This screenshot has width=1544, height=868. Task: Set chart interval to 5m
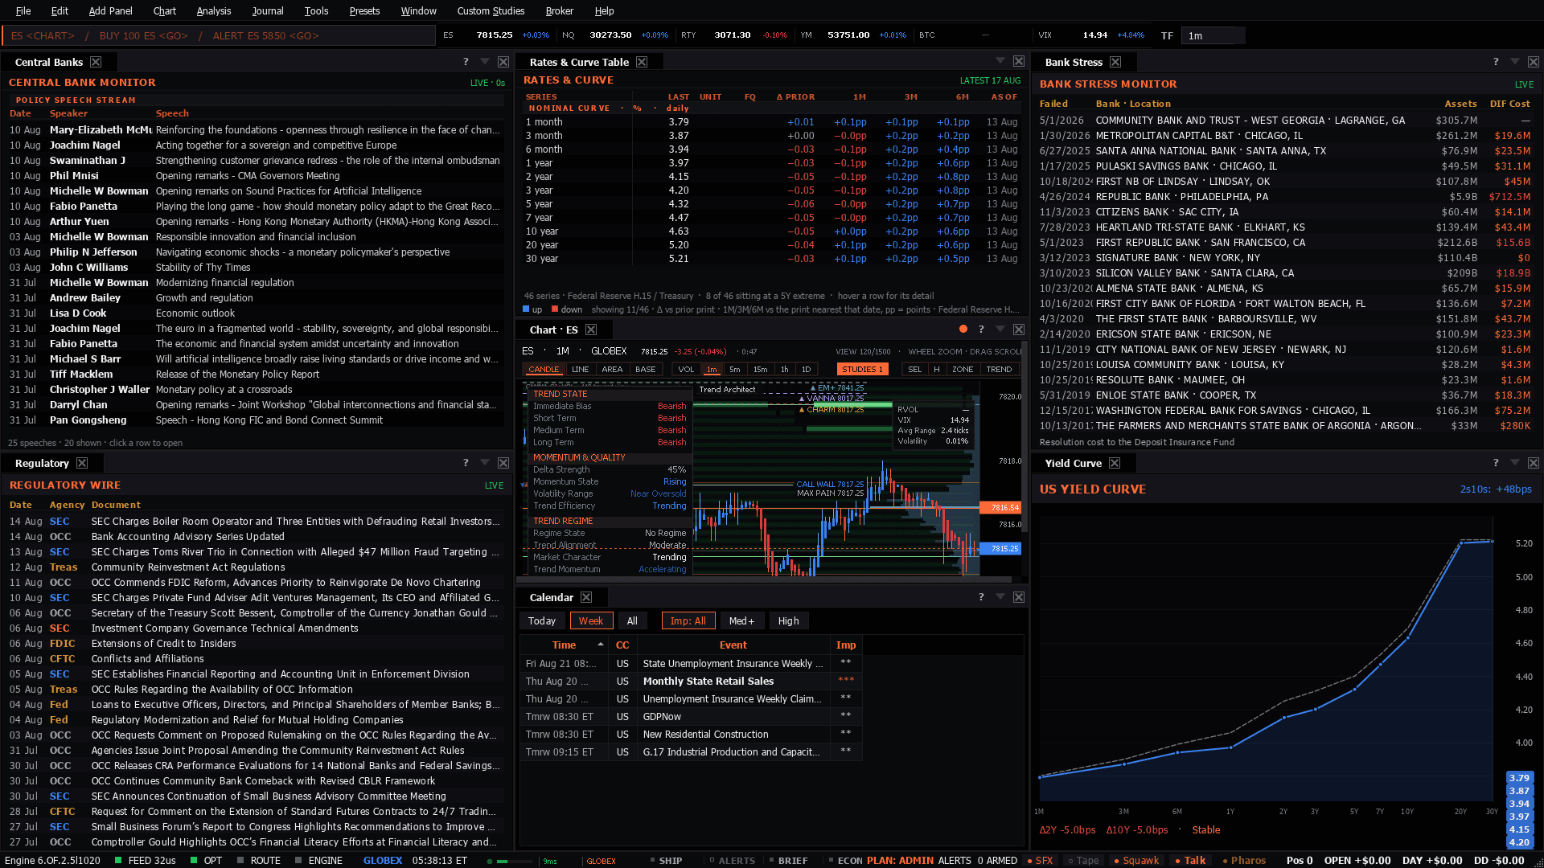[x=735, y=370]
